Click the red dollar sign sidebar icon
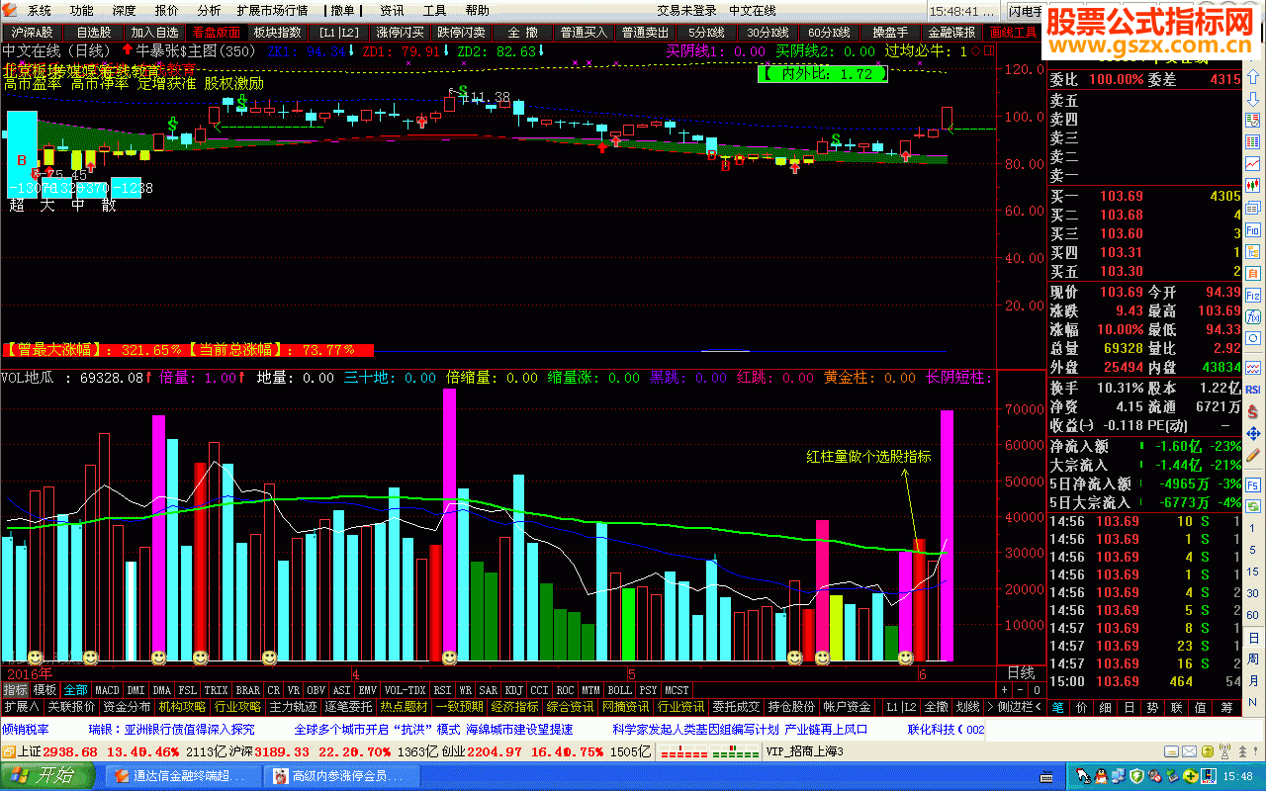The height and width of the screenshot is (791, 1266). point(1253,411)
